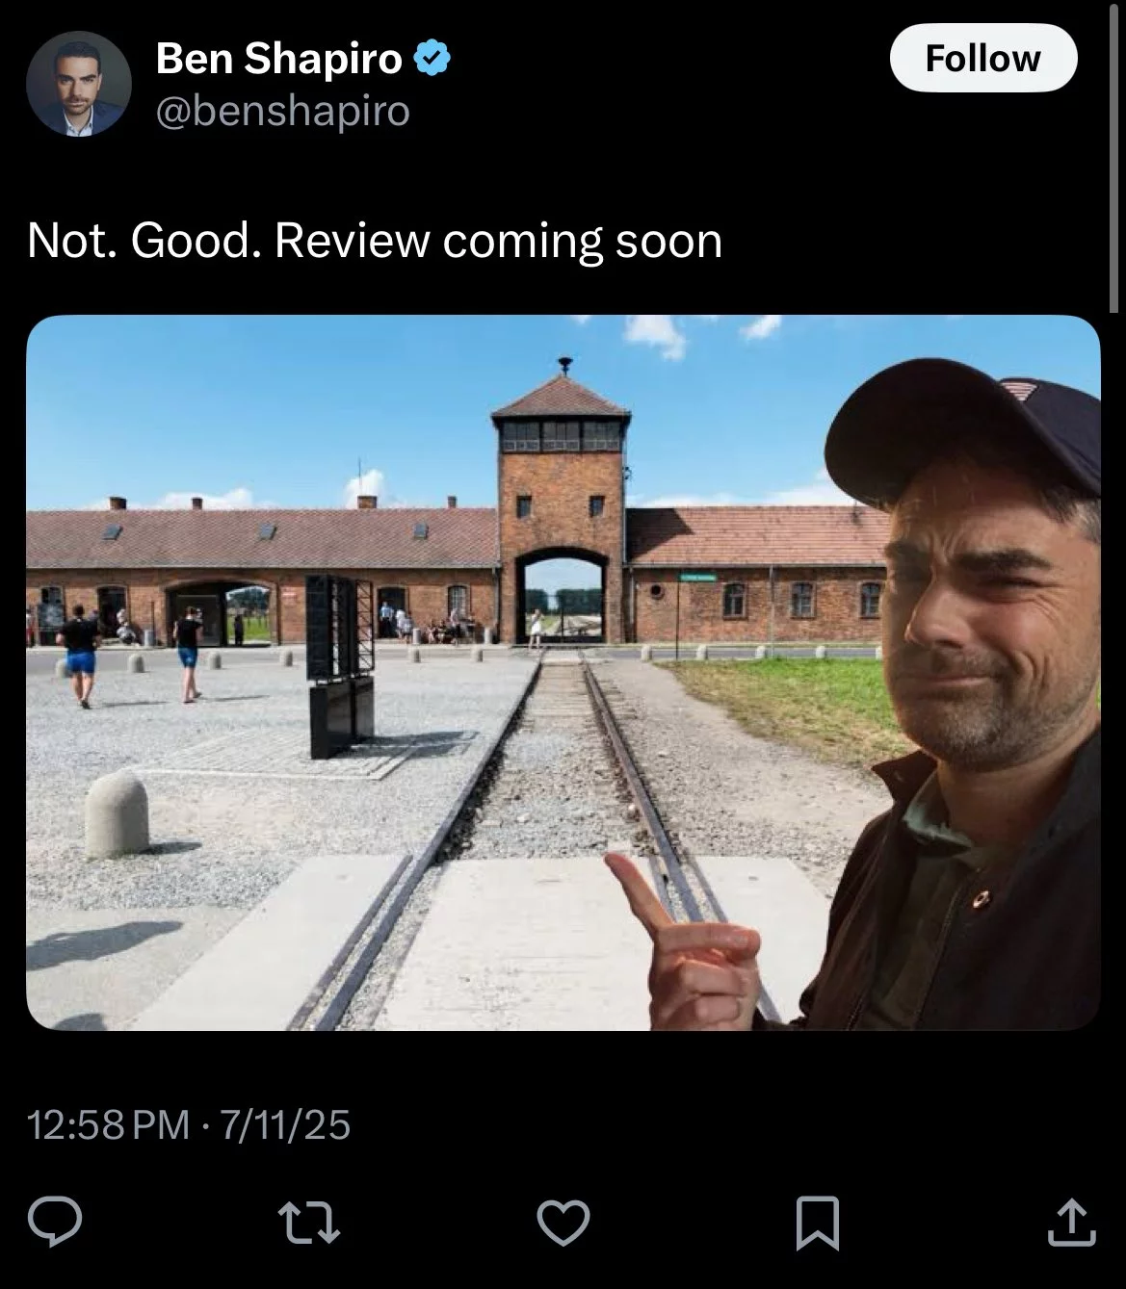Click the 12:58 PM timestamp
This screenshot has width=1126, height=1289.
click(x=109, y=1124)
